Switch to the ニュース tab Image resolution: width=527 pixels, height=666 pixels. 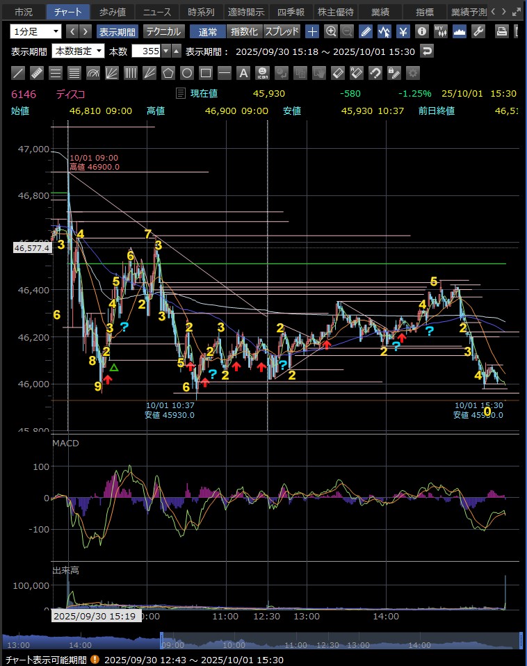(x=156, y=12)
